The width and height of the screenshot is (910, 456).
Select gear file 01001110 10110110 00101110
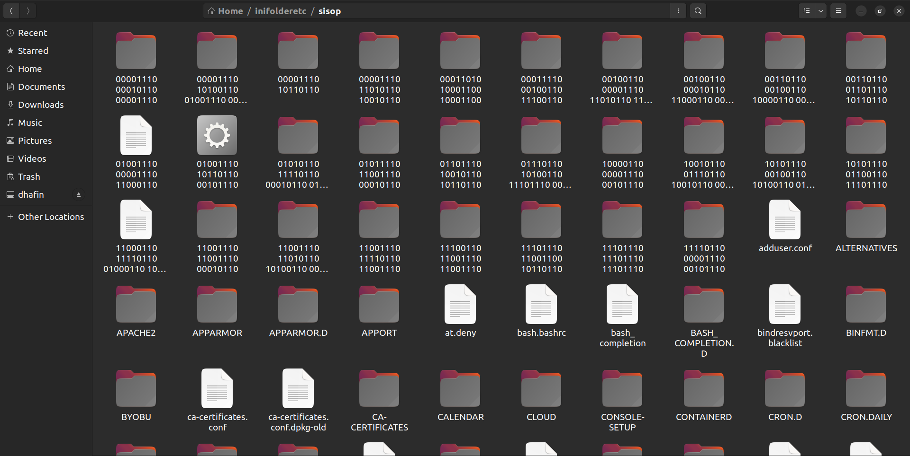tap(217, 152)
